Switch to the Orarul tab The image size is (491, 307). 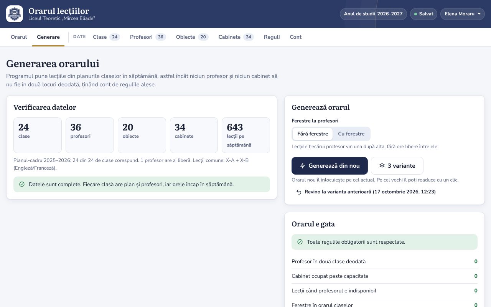tap(19, 37)
